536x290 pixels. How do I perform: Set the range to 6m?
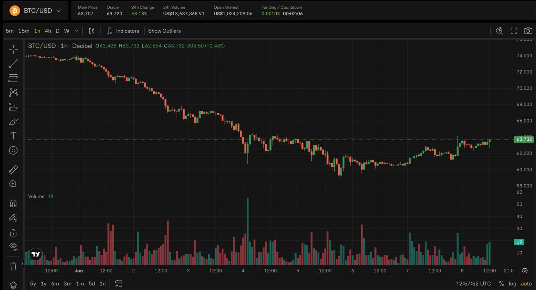click(55, 283)
